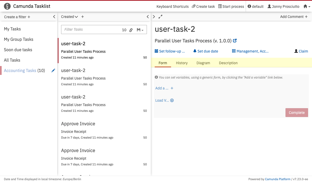Click the Load Variables download icon

[172, 100]
